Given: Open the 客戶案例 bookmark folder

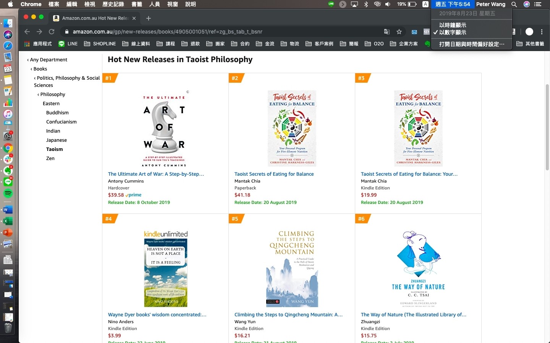Looking at the screenshot, I should pyautogui.click(x=320, y=44).
